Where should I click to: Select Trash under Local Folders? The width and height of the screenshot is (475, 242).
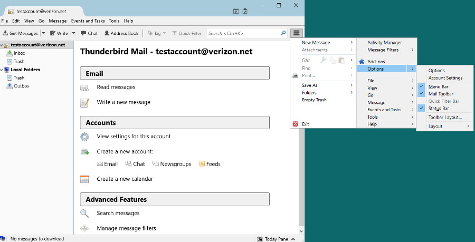point(19,78)
